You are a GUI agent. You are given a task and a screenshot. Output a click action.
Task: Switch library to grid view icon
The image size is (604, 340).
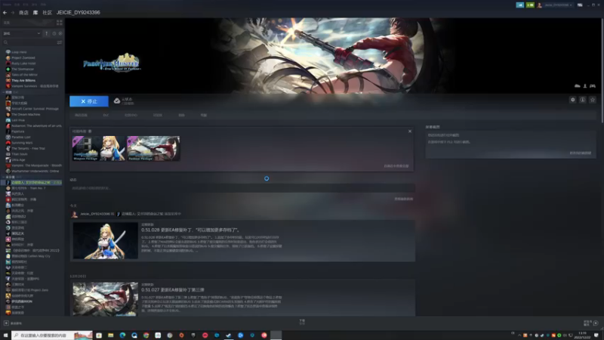click(60, 23)
